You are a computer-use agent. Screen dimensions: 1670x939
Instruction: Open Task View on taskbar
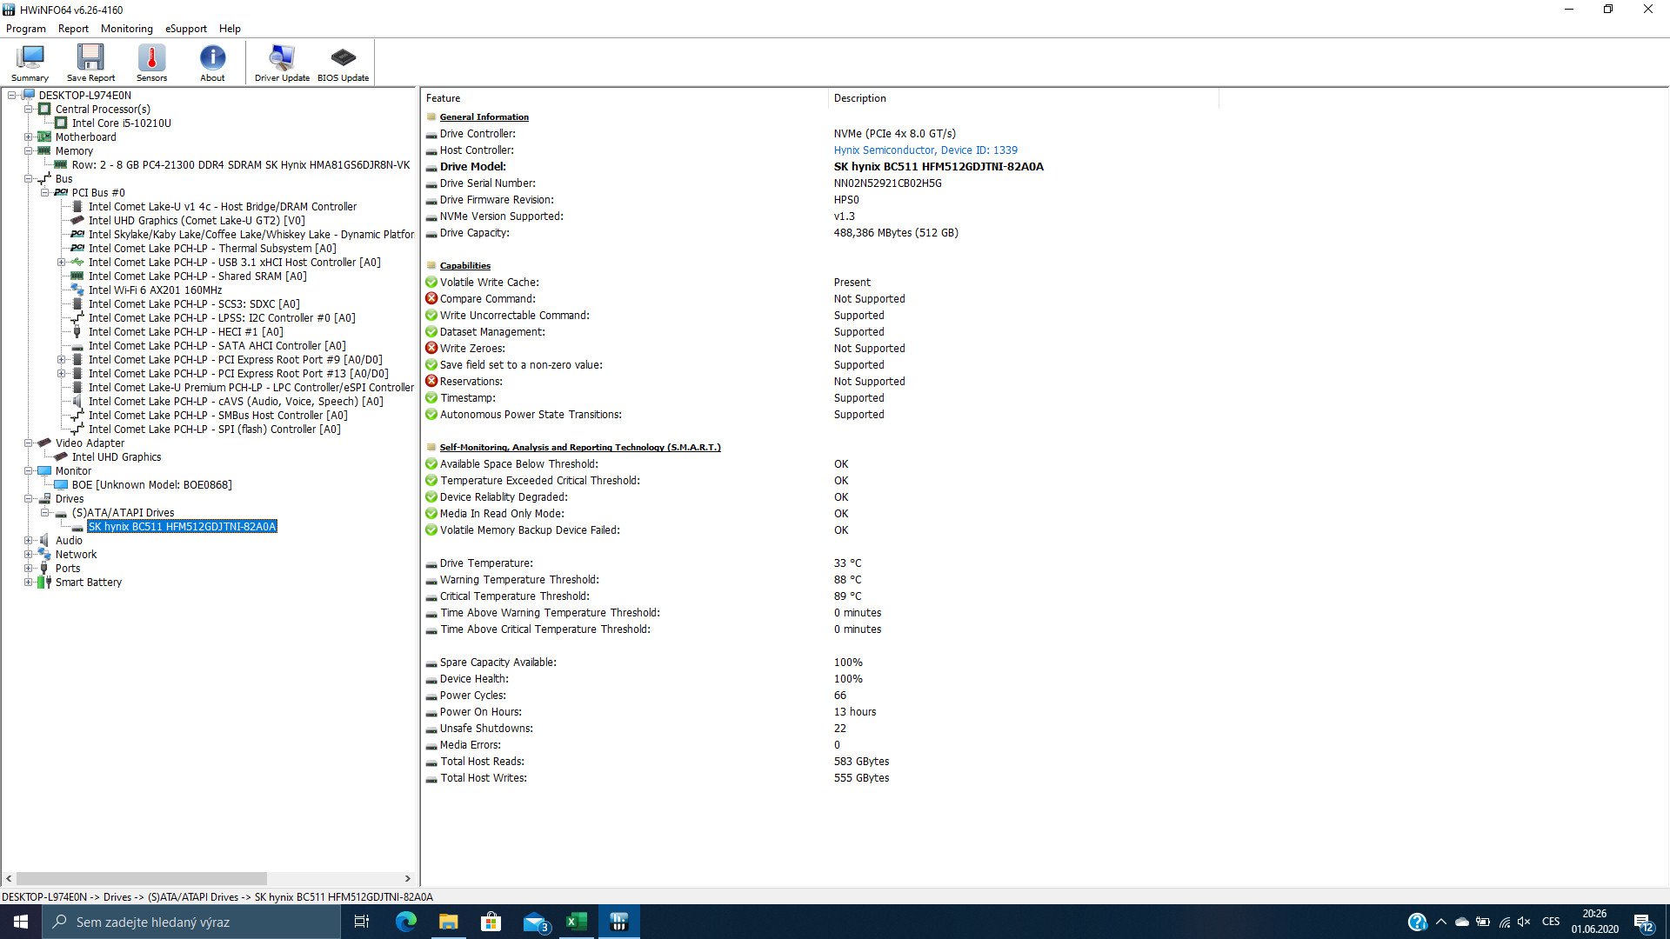tap(362, 922)
